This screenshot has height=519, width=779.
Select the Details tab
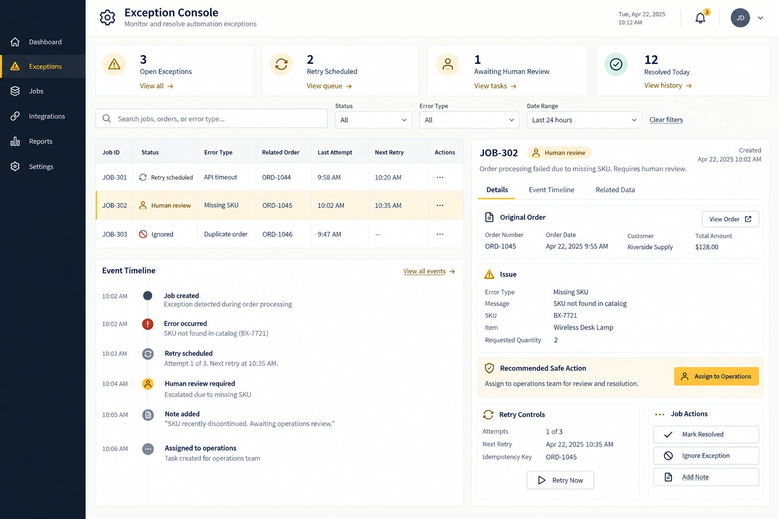coord(497,190)
